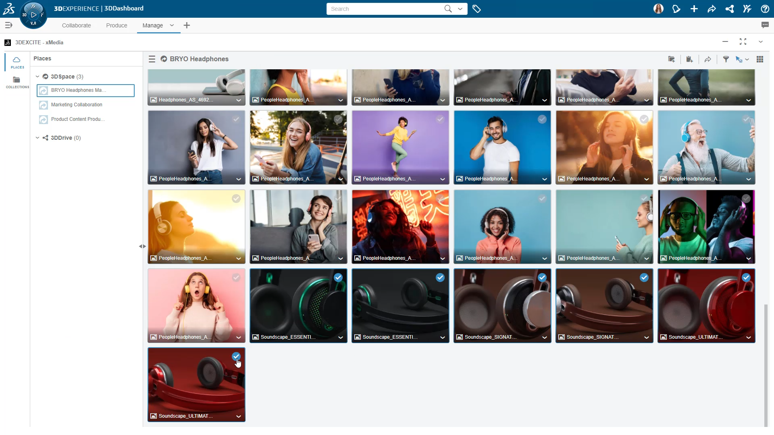The image size is (774, 435).
Task: Switch to the Collaborate tab
Action: point(76,25)
